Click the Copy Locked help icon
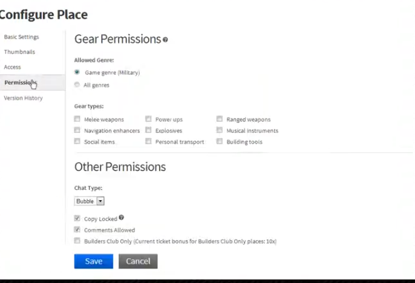Viewport: 415px width, 283px height. click(121, 218)
